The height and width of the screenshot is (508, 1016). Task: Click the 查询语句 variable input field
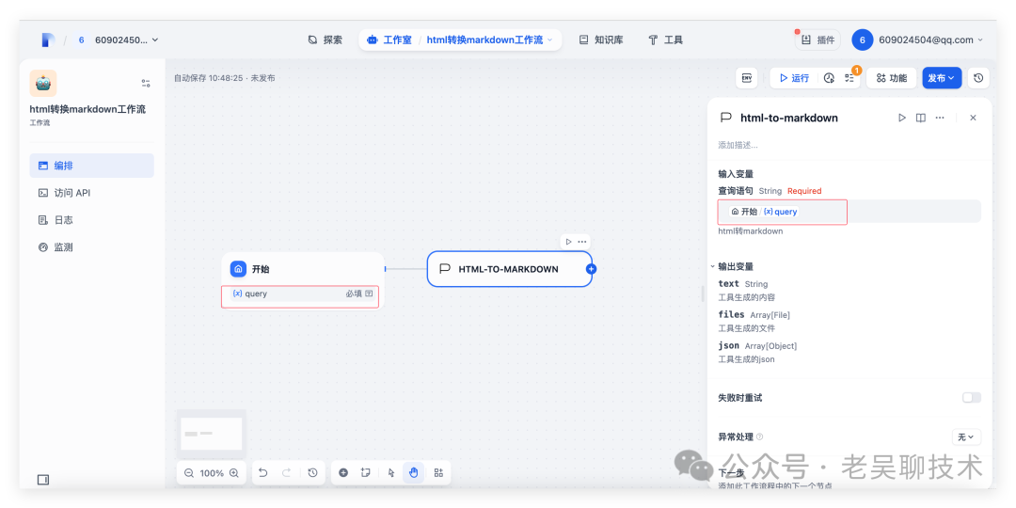click(x=849, y=212)
